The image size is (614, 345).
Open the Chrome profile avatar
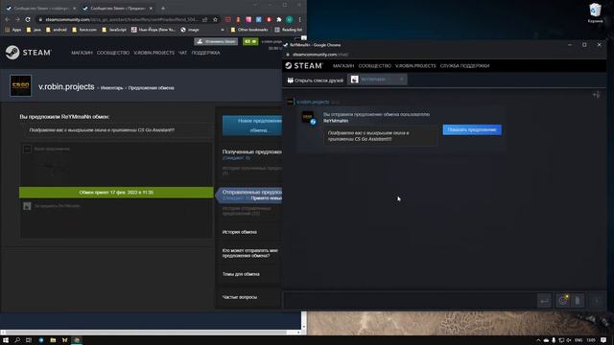point(289,19)
